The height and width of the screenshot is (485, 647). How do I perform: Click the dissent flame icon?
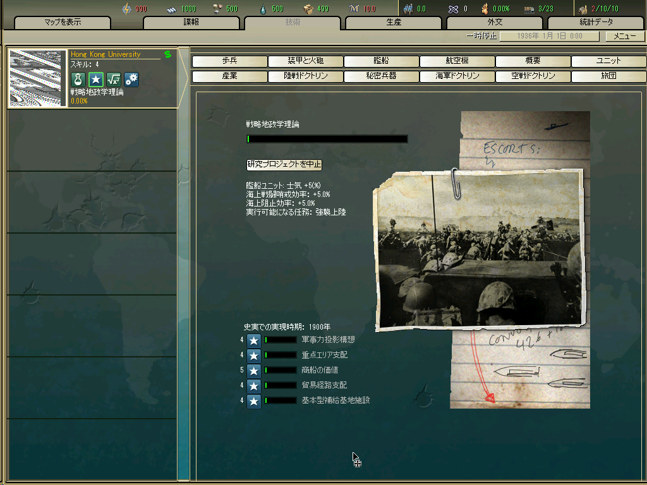click(485, 9)
